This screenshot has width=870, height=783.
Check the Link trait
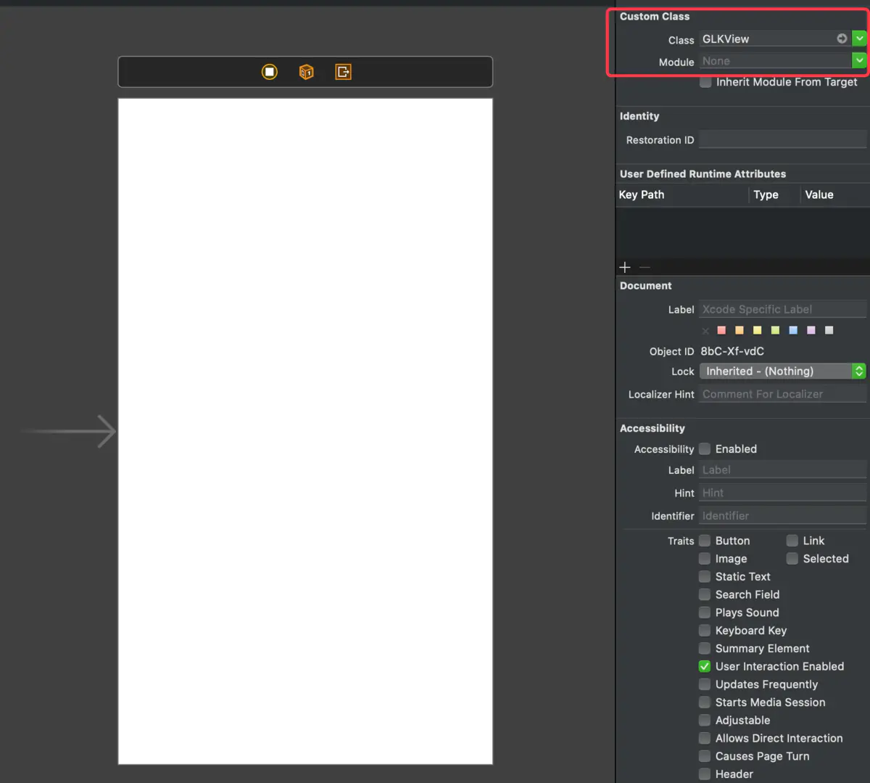[x=792, y=541]
